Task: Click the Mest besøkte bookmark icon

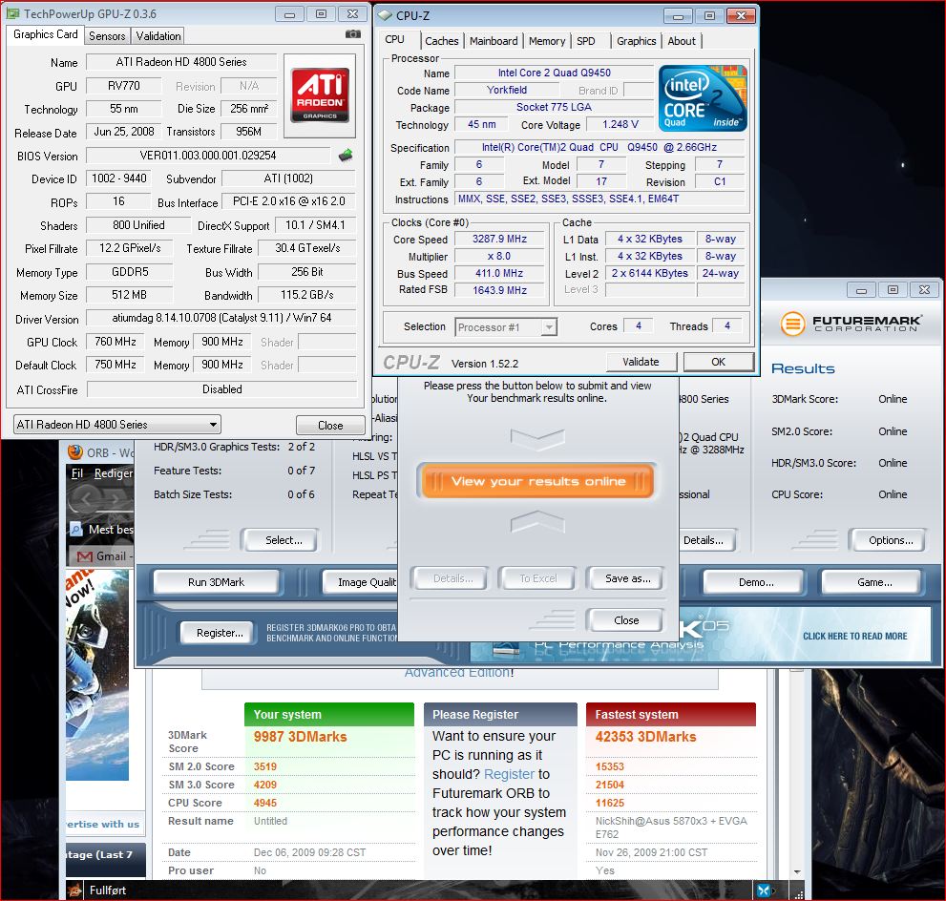Action: pyautogui.click(x=76, y=530)
